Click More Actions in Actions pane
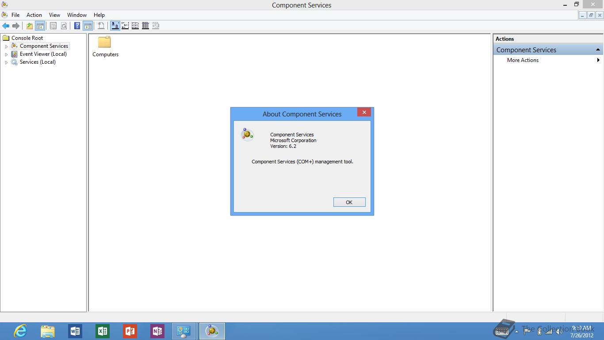The height and width of the screenshot is (340, 604). point(523,60)
